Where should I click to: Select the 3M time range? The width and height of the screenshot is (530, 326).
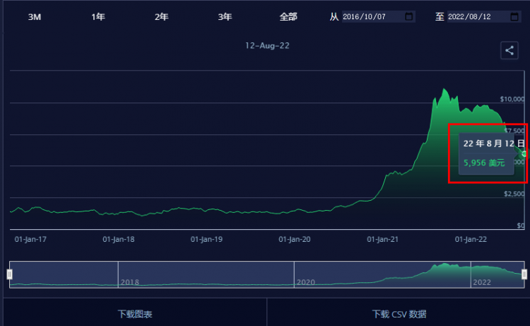34,16
